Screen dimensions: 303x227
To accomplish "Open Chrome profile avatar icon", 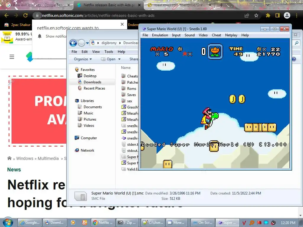I will click(287, 15).
